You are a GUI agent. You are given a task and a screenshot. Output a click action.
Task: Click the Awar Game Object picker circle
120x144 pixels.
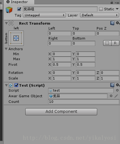click(x=111, y=96)
